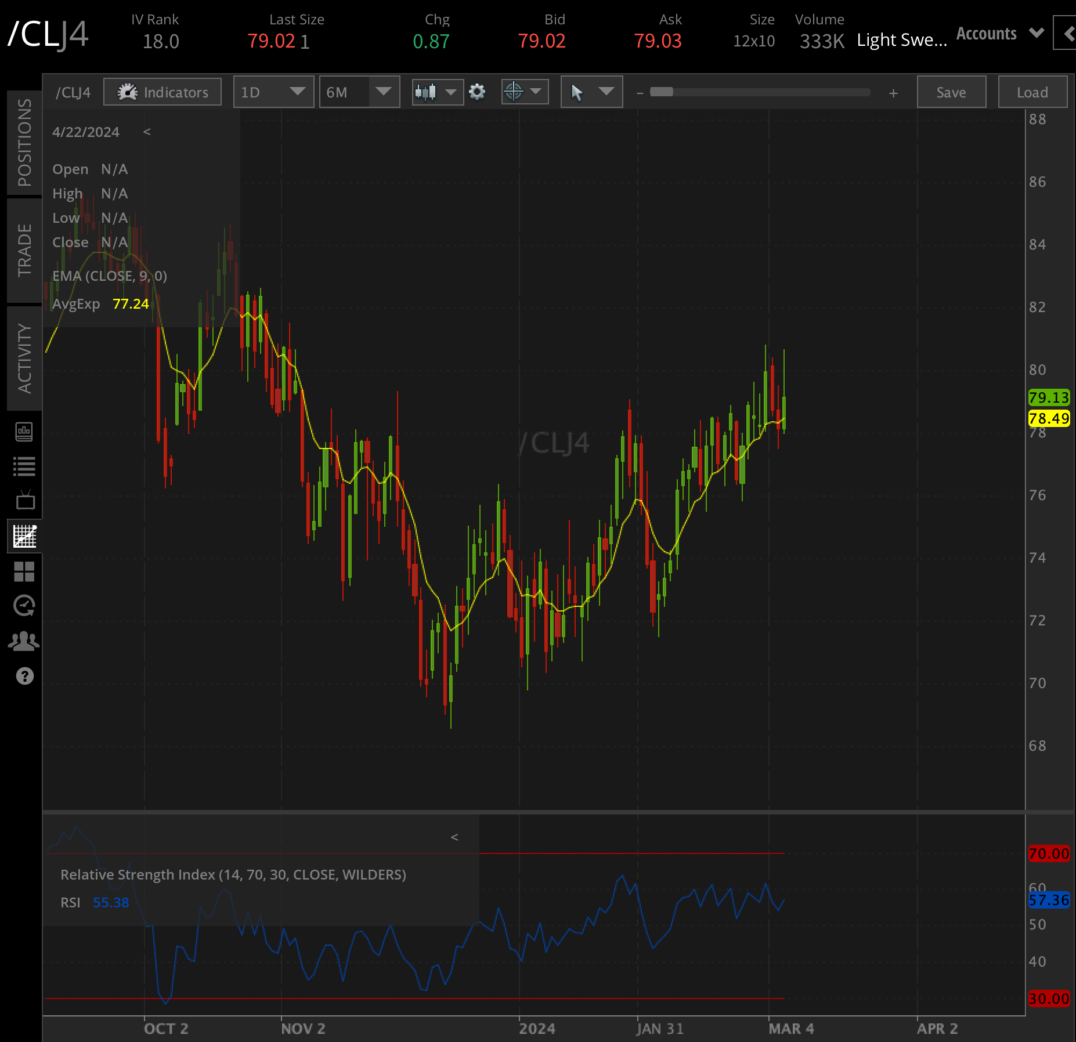Open the community people icon
1076x1042 pixels.
point(24,641)
